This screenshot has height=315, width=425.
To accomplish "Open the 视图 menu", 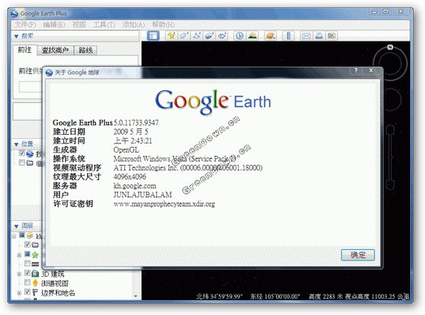I will pos(79,24).
